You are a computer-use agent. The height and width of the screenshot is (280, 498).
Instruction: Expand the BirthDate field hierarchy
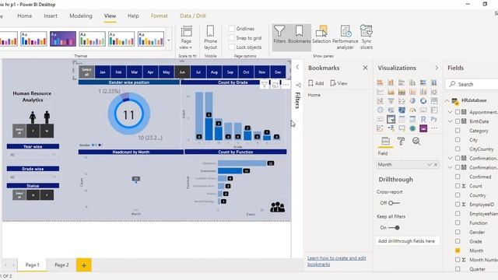coord(450,121)
